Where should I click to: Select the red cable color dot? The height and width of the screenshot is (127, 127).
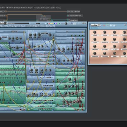(49, 23)
